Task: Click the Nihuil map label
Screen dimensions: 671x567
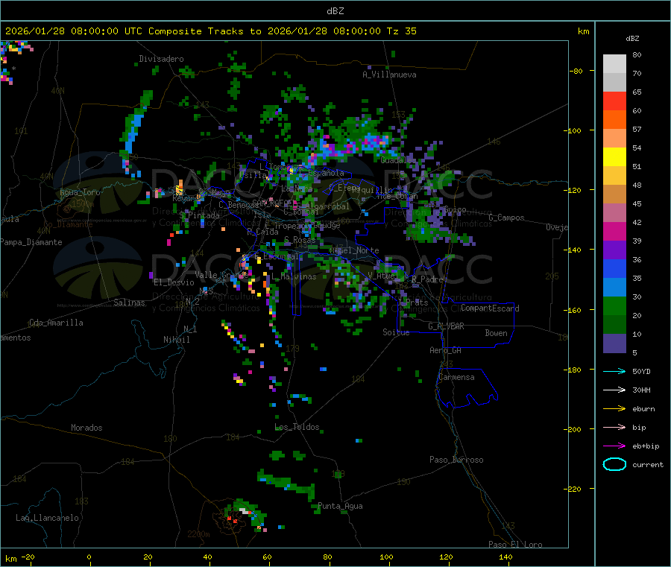Action: [176, 340]
